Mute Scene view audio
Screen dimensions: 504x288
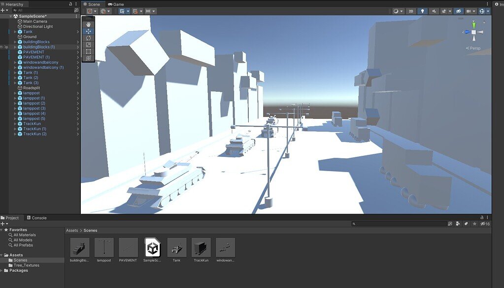pos(434,10)
